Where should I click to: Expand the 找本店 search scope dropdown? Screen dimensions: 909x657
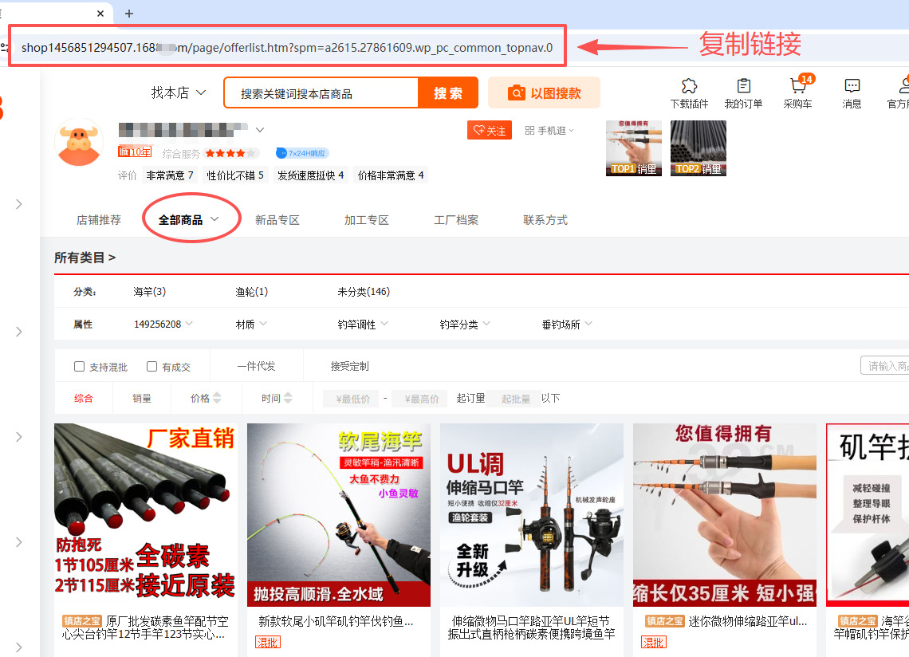[x=201, y=92]
